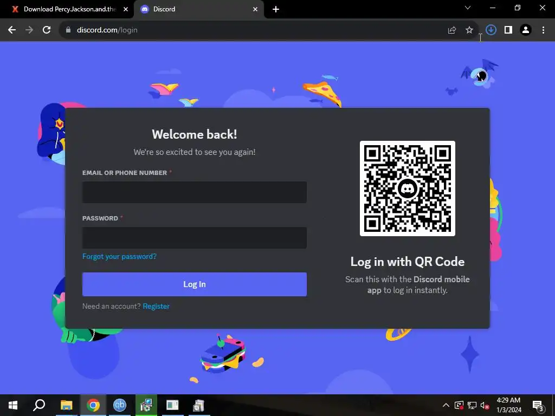The image size is (555, 416).
Task: Open the installer icon on the taskbar
Action: click(x=146, y=405)
